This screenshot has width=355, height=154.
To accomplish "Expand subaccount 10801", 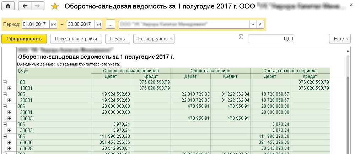I will [x=9, y=89].
